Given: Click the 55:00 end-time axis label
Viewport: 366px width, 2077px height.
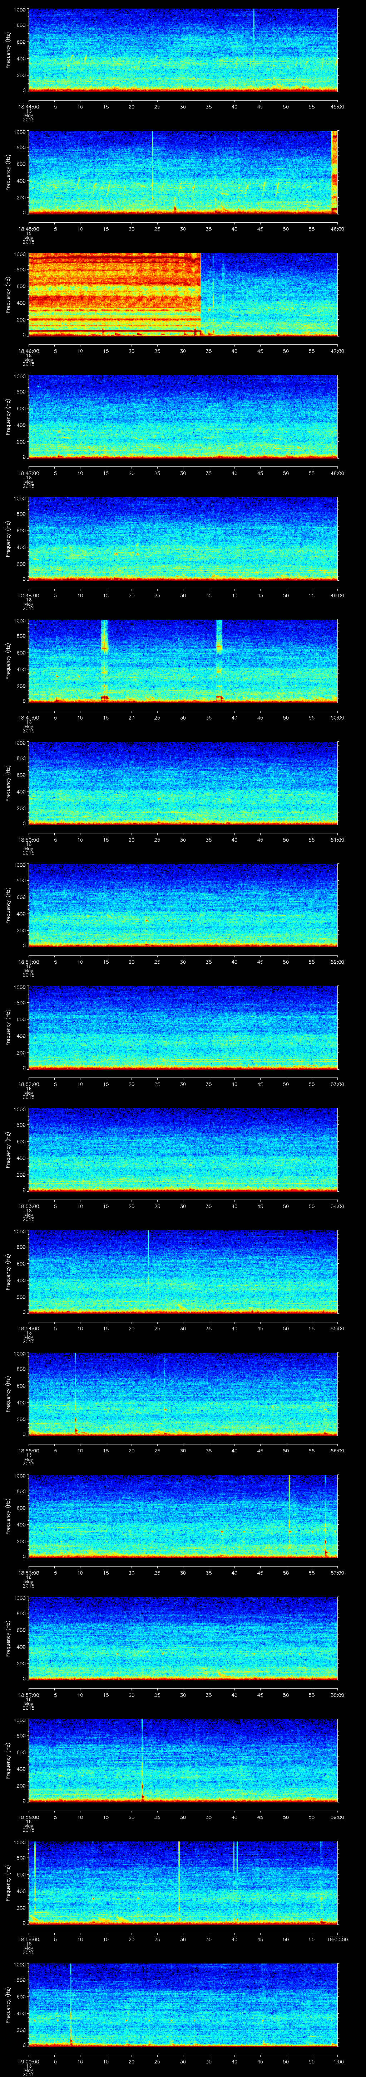Looking at the screenshot, I should [337, 1328].
